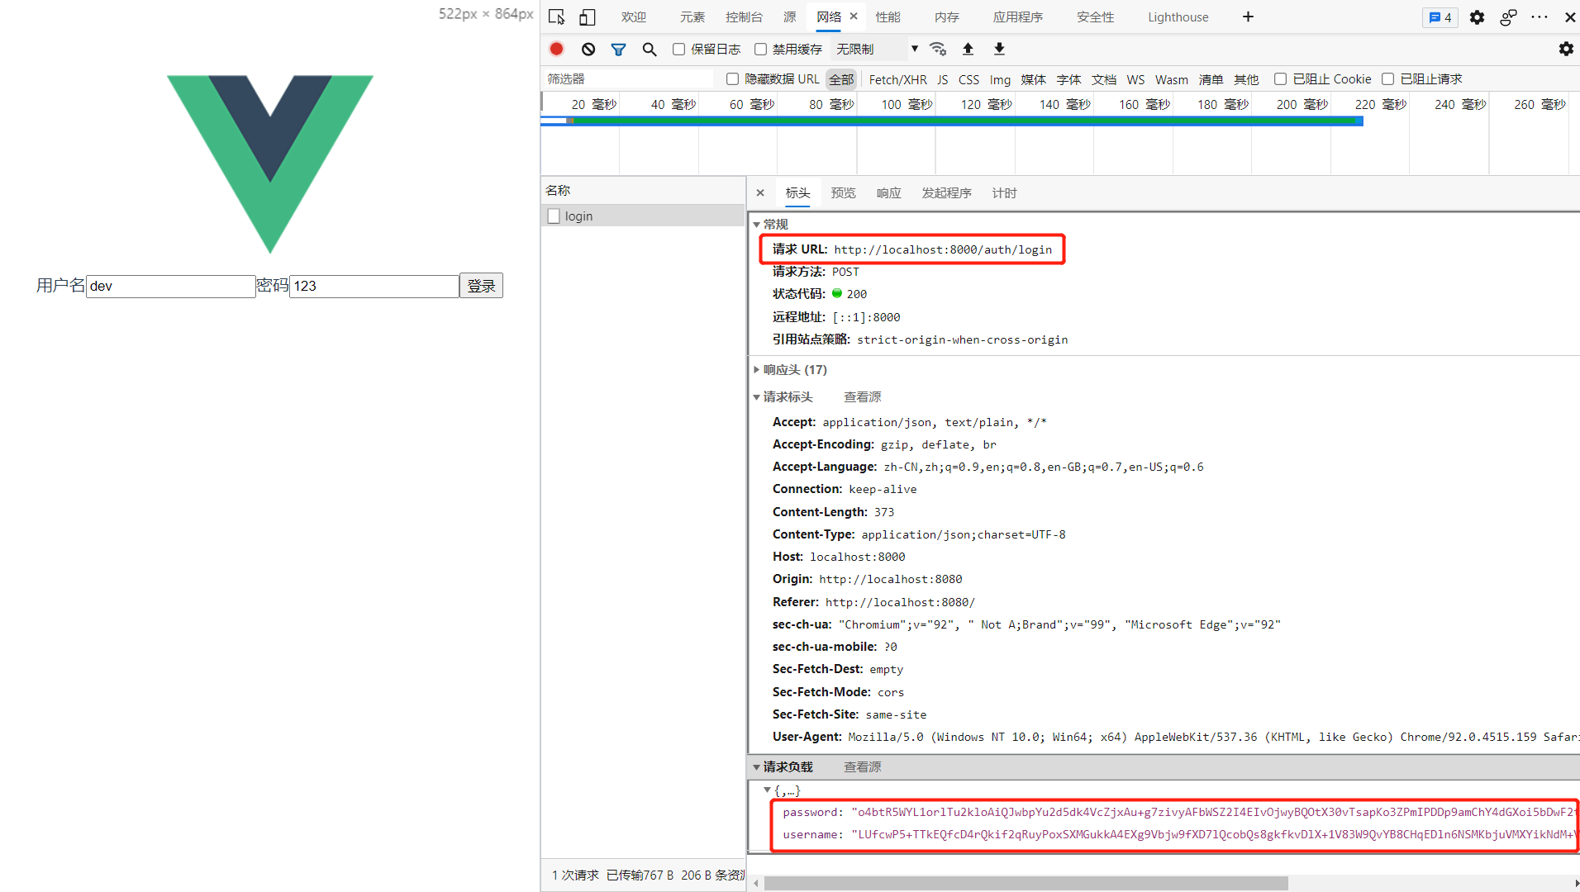Check the 隐藏数据 URL checkbox
Viewport: 1580px width, 892px height.
(x=732, y=78)
